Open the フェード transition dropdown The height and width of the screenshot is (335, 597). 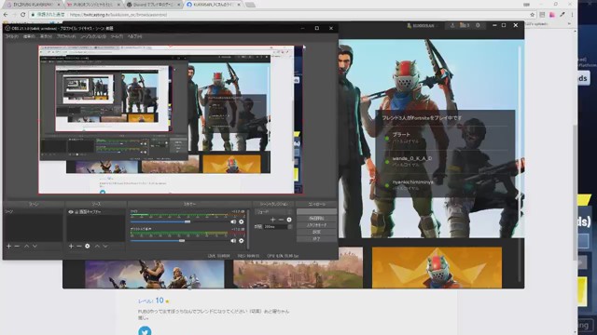273,211
